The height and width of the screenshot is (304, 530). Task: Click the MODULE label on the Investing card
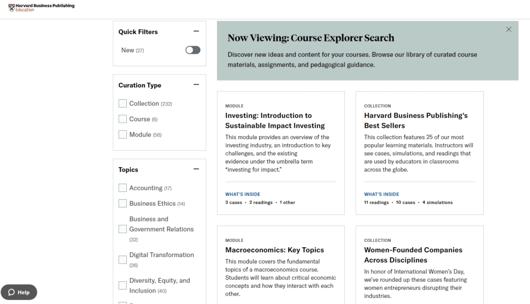[x=234, y=105]
